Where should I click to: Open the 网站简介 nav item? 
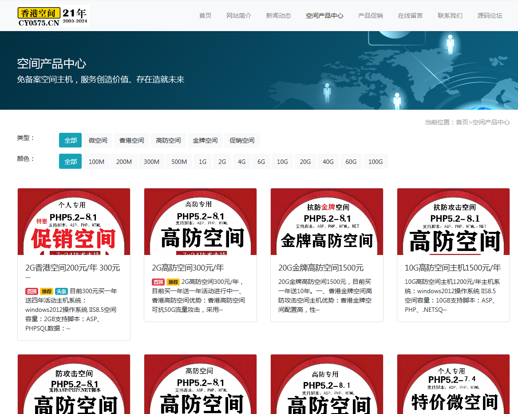pos(239,16)
